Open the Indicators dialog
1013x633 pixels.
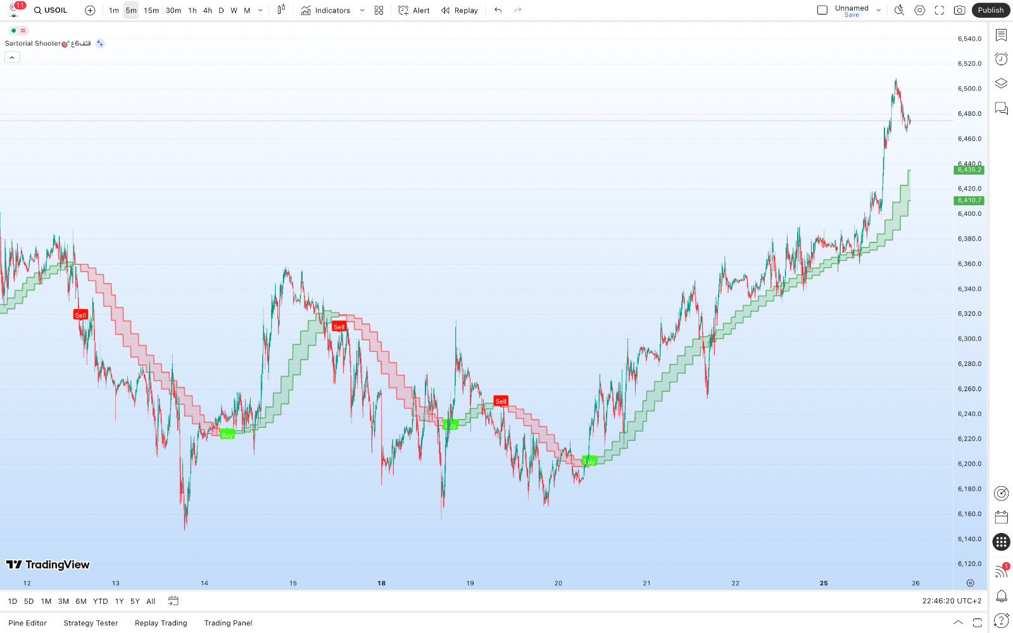[326, 10]
